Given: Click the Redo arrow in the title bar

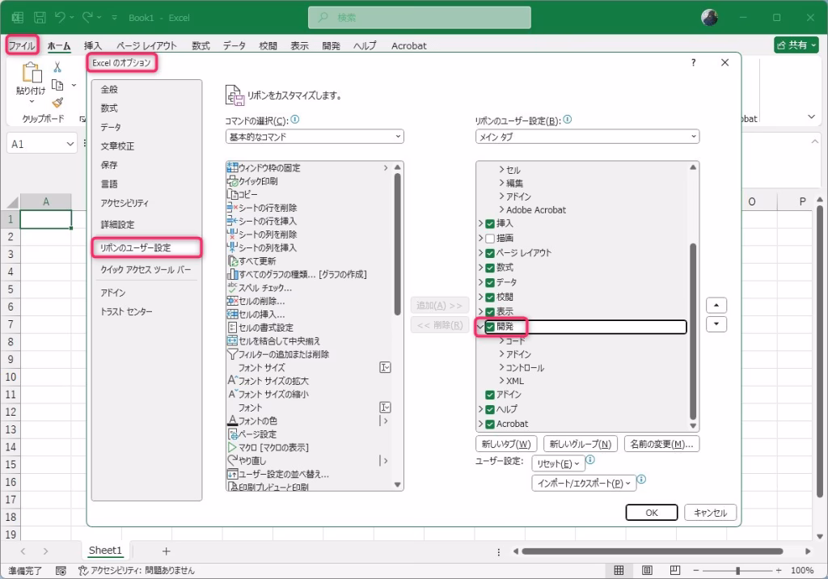Looking at the screenshot, I should coord(87,18).
